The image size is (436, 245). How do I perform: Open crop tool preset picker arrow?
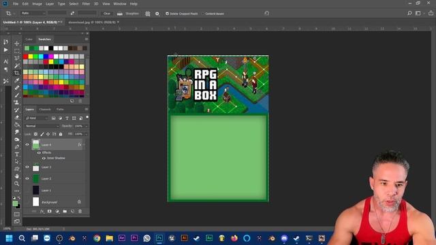tap(14, 14)
